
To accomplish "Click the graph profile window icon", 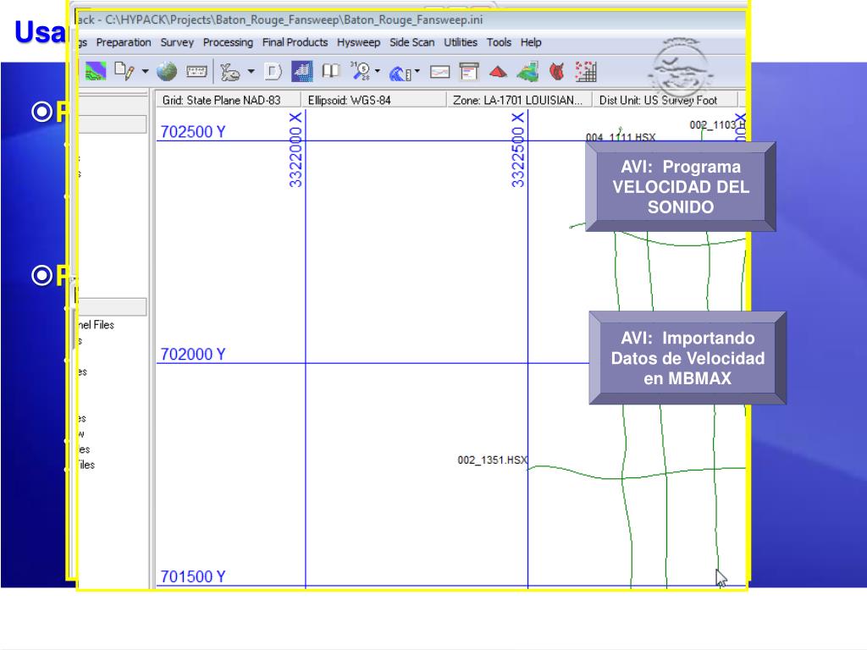I will pyautogui.click(x=439, y=72).
